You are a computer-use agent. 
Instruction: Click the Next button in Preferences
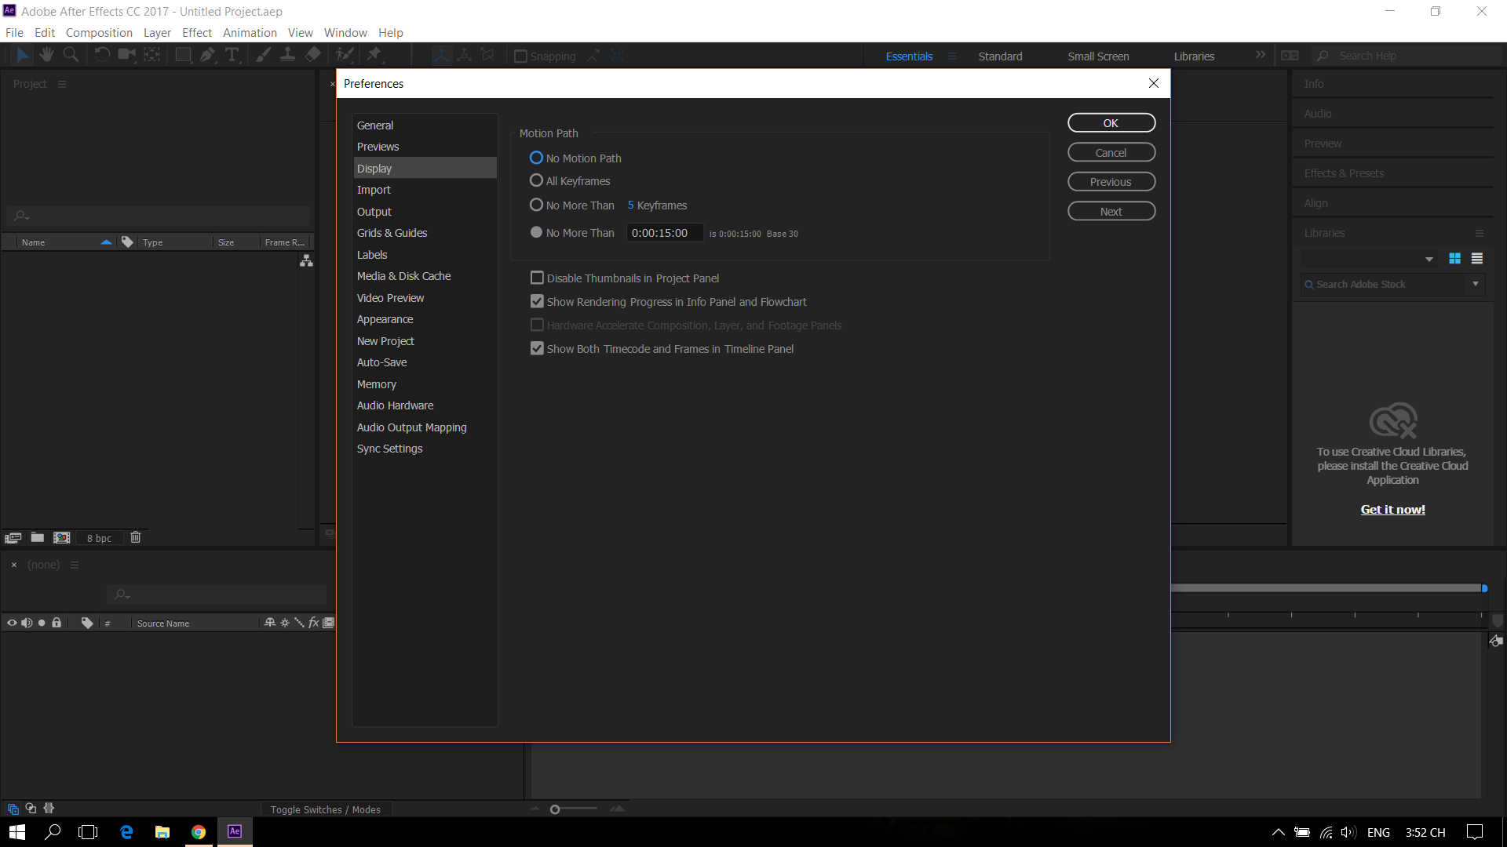pyautogui.click(x=1111, y=212)
